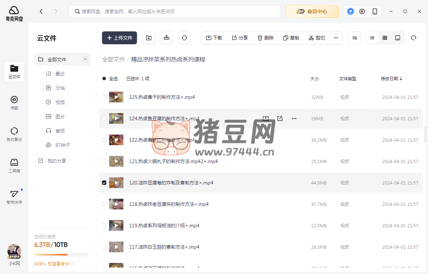Open the toolbar more options ellipsis
The image size is (428, 274).
[x=336, y=38]
